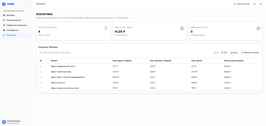The height and width of the screenshot is (126, 266).
Task: Open Таблица и фильтры settings
Action: (250, 52)
